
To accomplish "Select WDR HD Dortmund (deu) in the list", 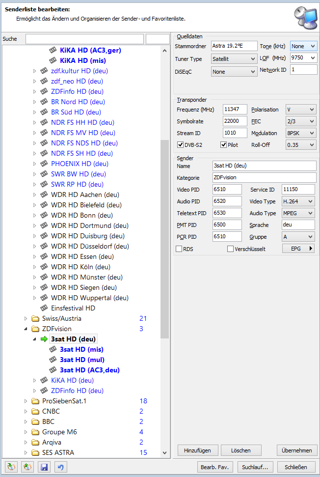I will point(90,225).
